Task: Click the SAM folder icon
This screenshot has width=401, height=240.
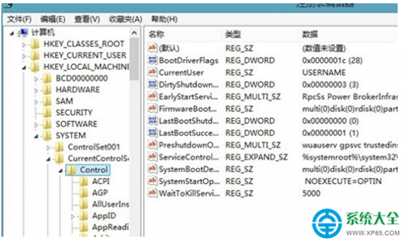Action: click(x=47, y=101)
